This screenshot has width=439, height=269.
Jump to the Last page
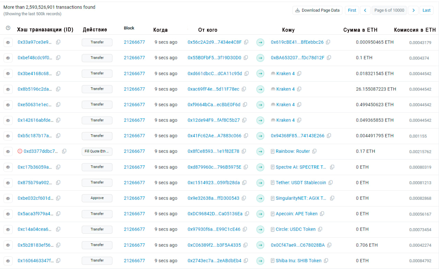pyautogui.click(x=427, y=10)
